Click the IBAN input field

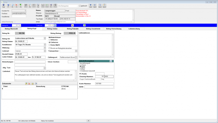pos(99,87)
